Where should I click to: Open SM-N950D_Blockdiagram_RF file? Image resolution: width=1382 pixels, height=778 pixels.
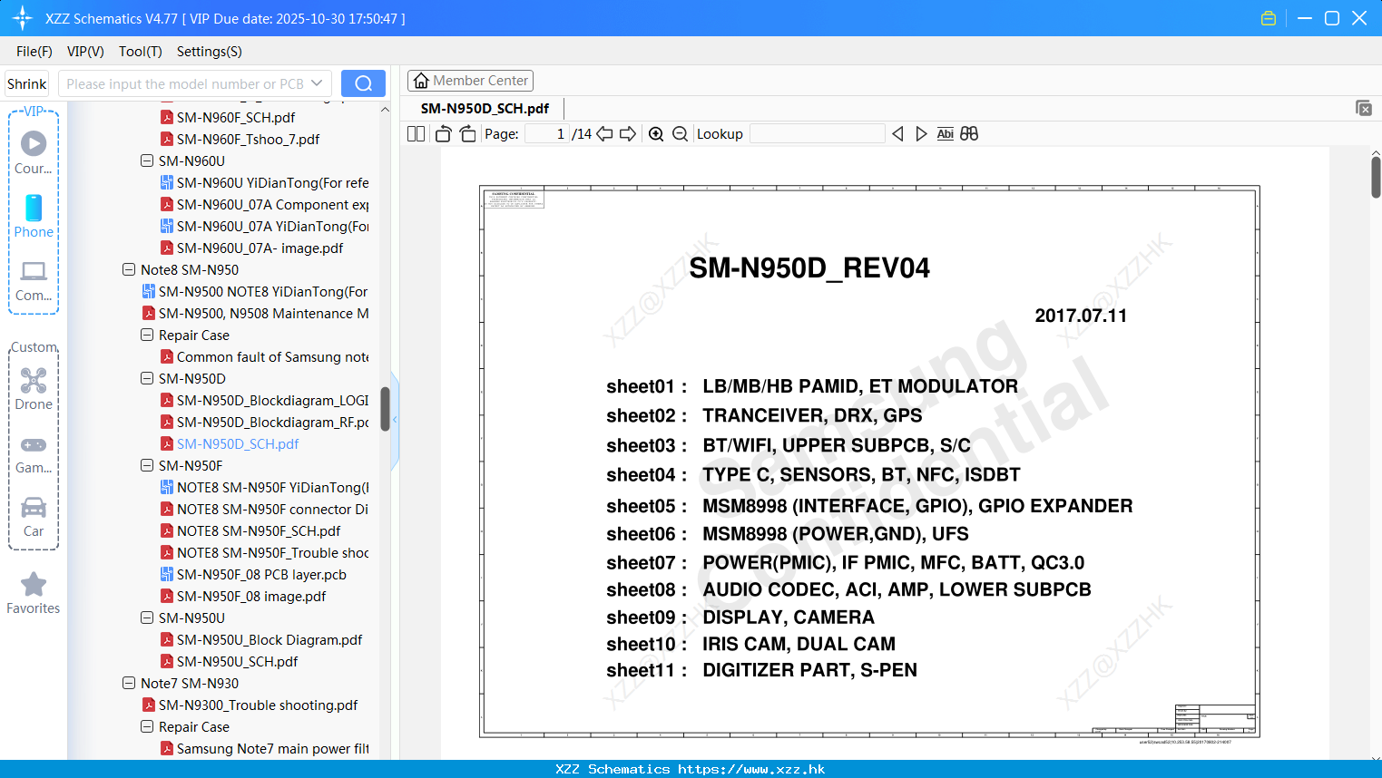point(272,422)
